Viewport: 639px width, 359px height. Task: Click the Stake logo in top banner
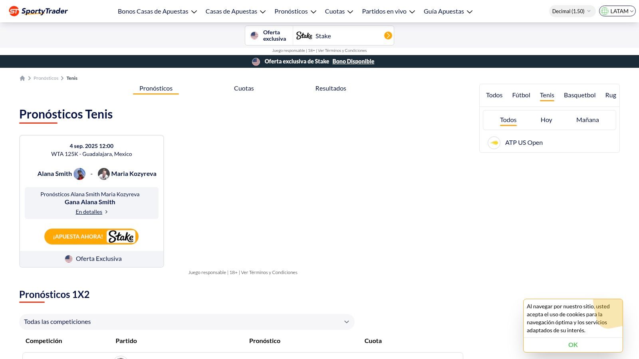pyautogui.click(x=304, y=36)
